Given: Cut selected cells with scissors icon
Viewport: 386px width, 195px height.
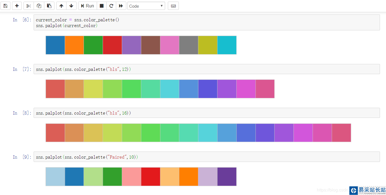Looking at the screenshot, I should coord(29,6).
